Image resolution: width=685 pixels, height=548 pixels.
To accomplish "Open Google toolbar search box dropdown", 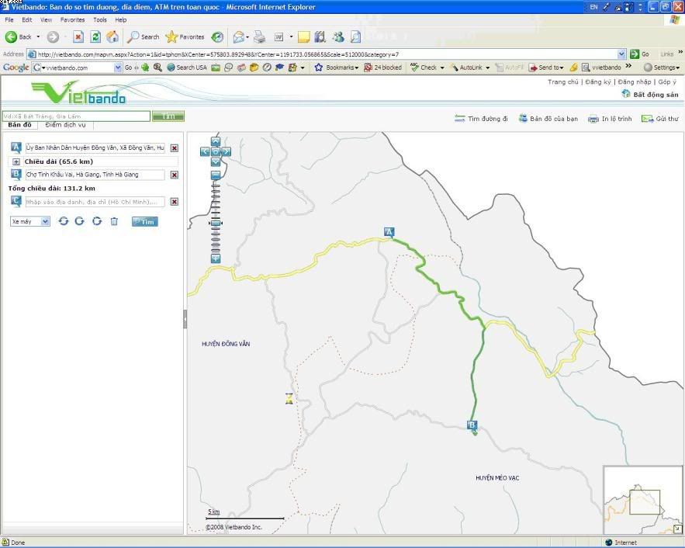I will [x=117, y=68].
